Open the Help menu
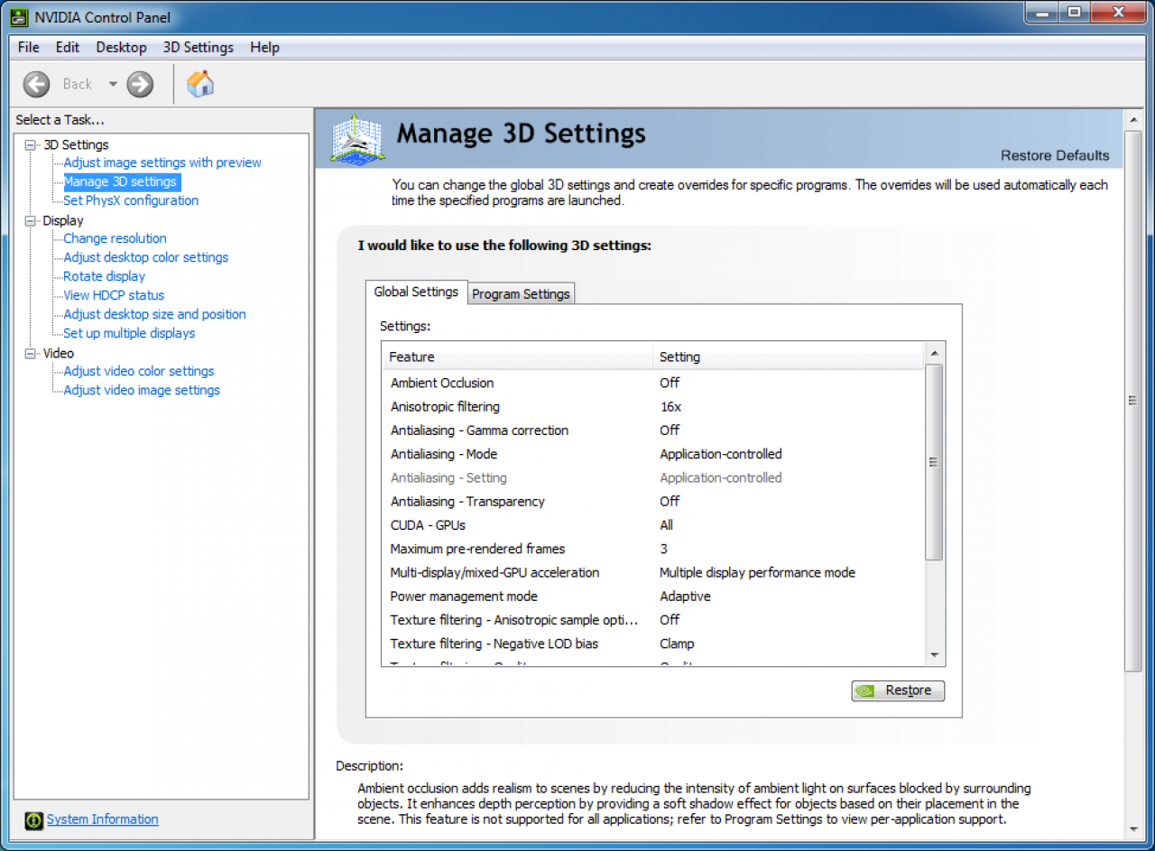 [264, 47]
